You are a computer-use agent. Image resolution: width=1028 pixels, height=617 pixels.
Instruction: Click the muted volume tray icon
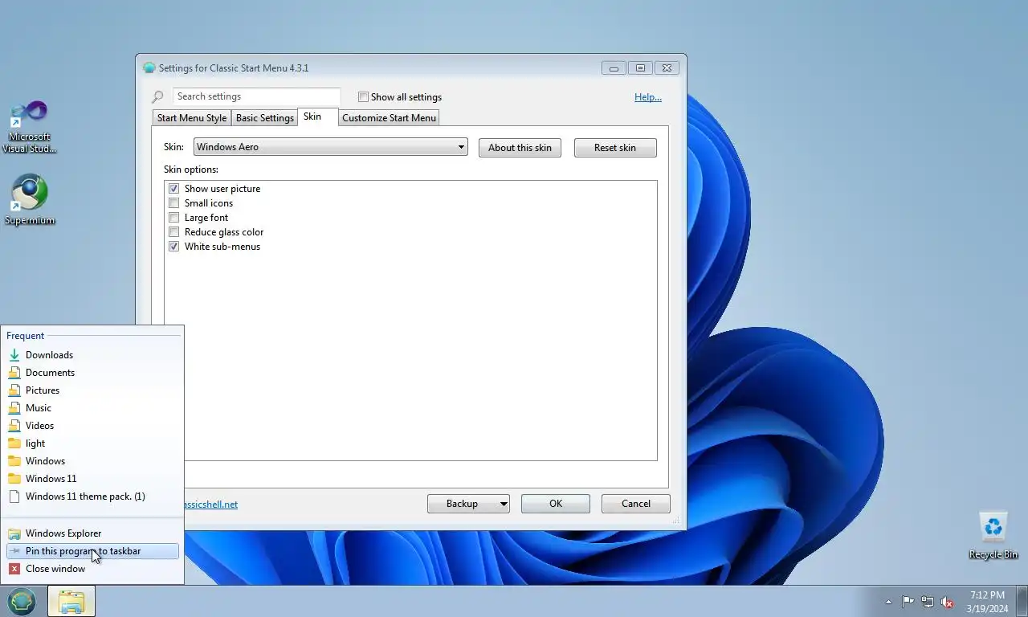(948, 602)
